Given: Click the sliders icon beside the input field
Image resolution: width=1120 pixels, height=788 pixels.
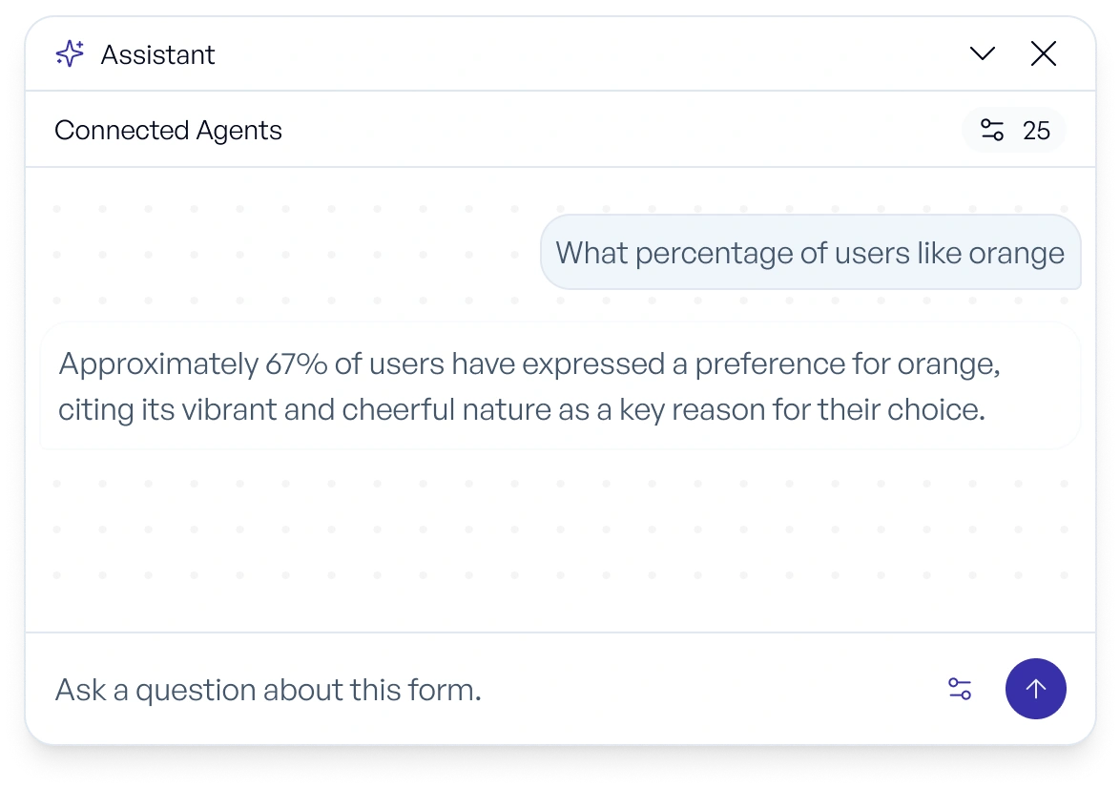Looking at the screenshot, I should pos(961,689).
